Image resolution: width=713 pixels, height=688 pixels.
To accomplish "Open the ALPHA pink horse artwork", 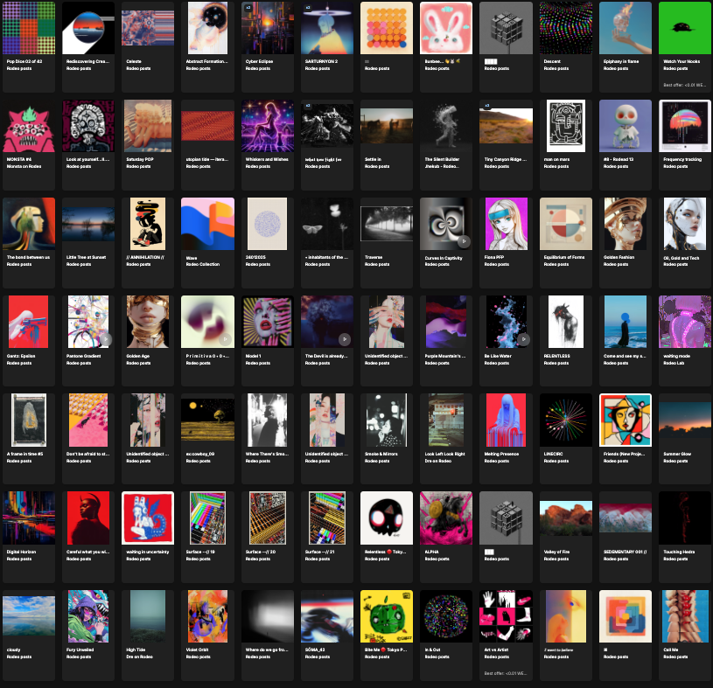I will pyautogui.click(x=446, y=518).
